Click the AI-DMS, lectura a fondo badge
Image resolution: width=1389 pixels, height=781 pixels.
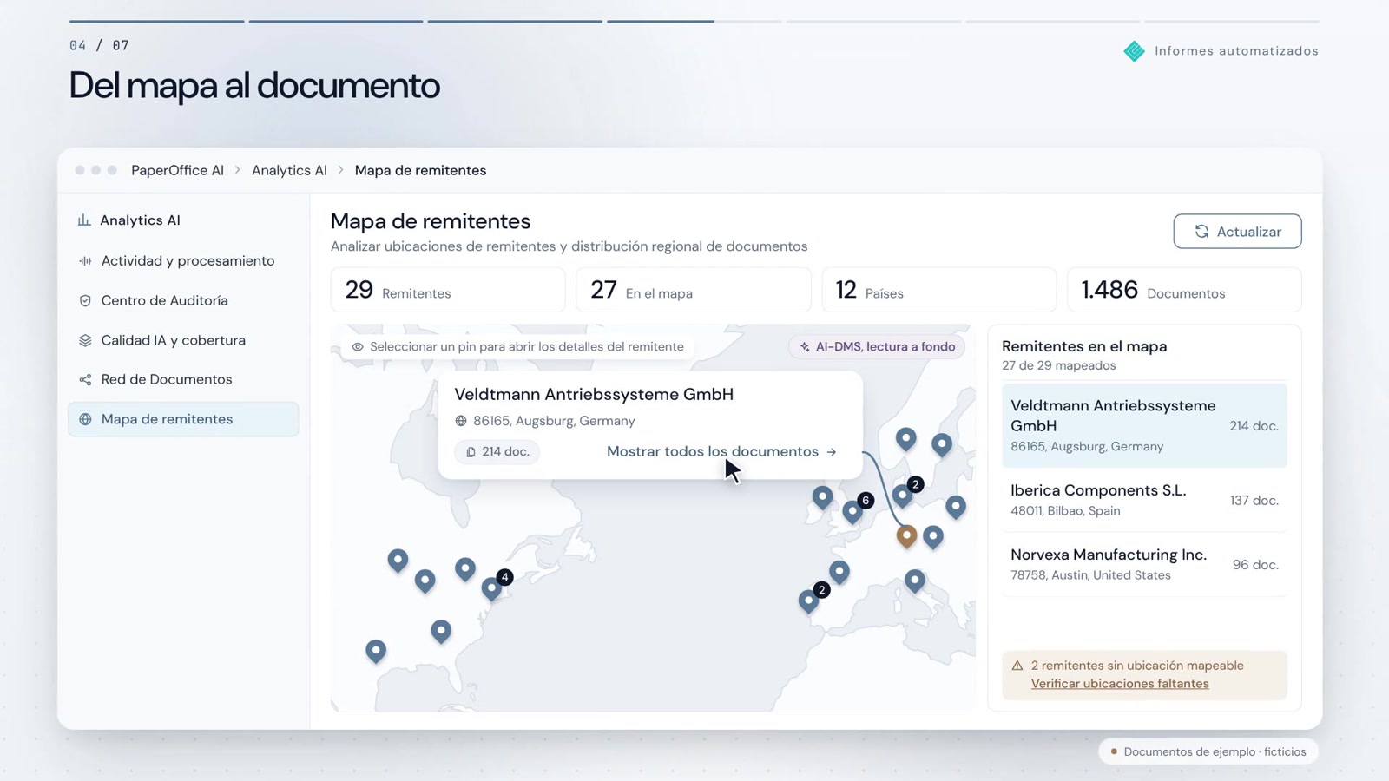click(x=877, y=346)
